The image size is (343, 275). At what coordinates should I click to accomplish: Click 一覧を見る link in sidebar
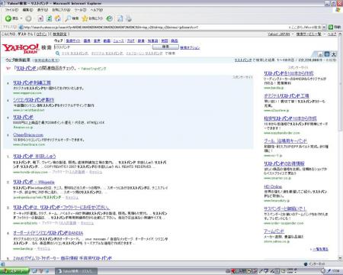coord(320,249)
